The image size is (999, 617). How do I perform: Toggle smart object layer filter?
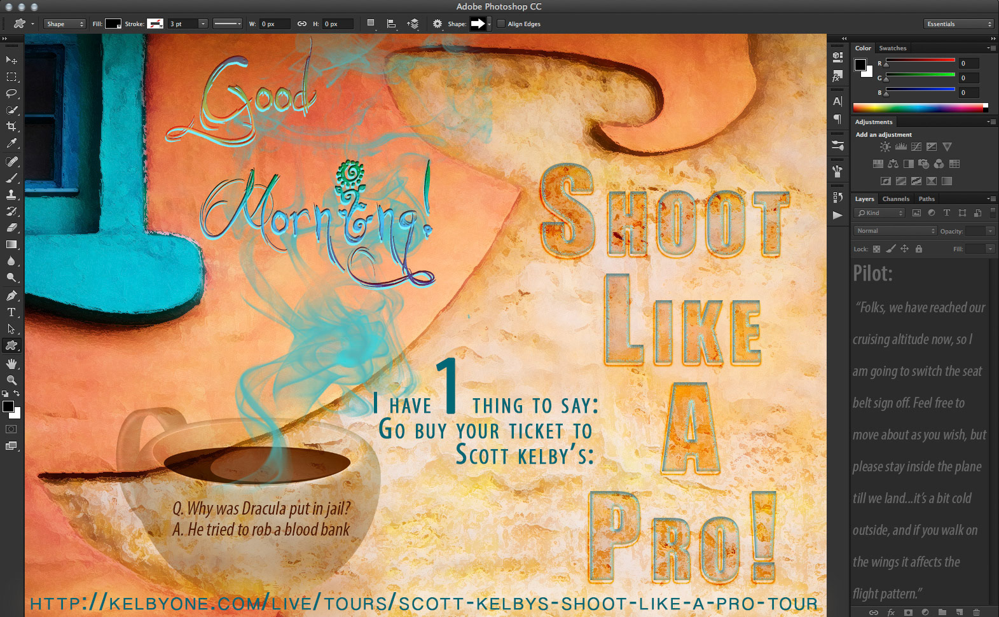[x=977, y=213]
